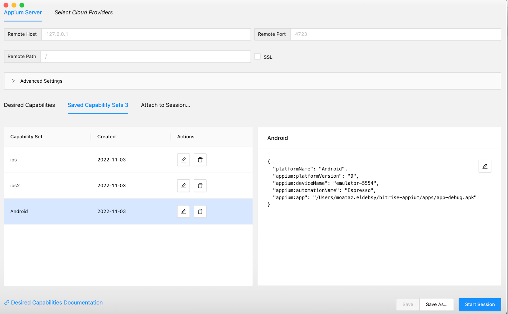The height and width of the screenshot is (314, 508).
Task: Click link icon beside Desired Capabilities Documentation
Action: [x=7, y=303]
